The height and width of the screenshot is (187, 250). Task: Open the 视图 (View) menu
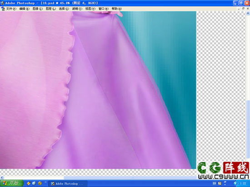90,9
